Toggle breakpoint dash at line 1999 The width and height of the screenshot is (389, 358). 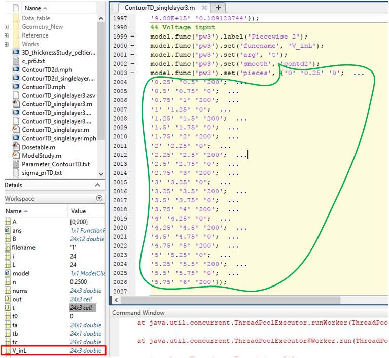(x=132, y=37)
